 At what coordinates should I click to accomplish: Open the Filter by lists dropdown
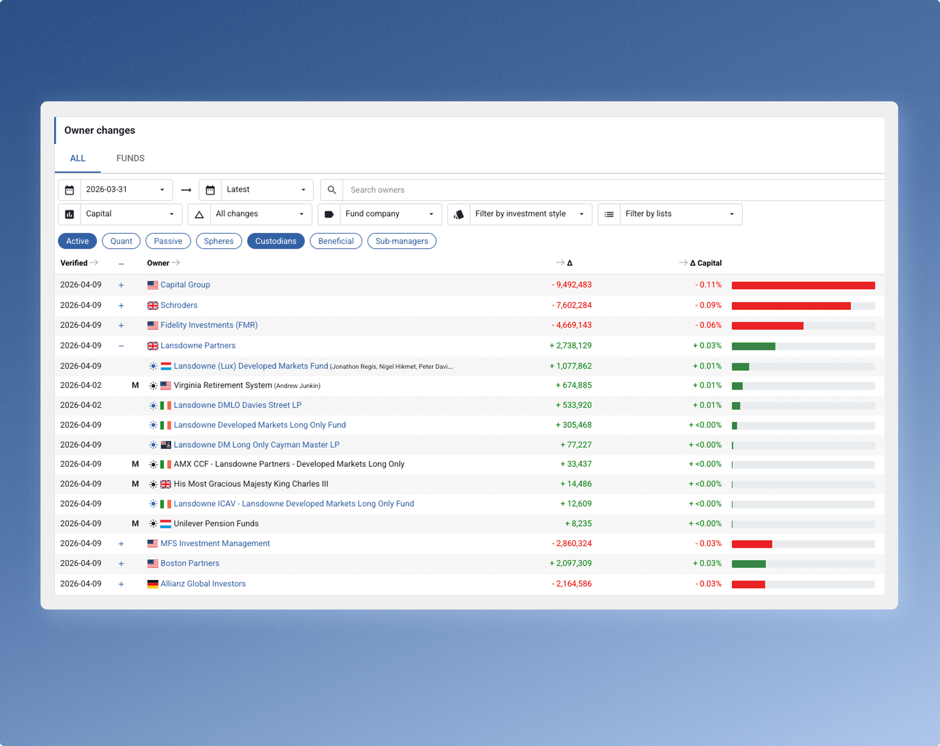(x=681, y=214)
